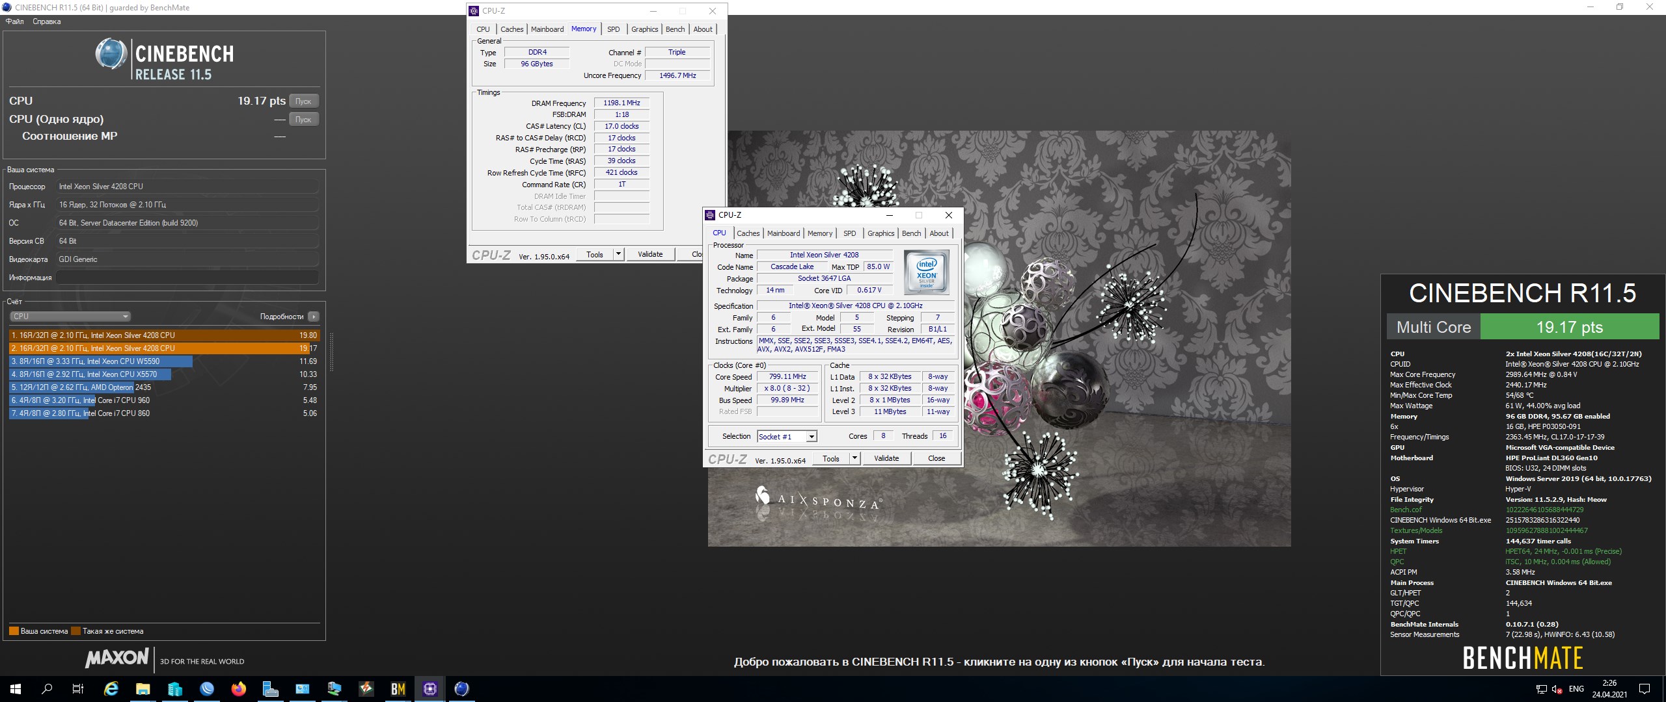Open the network computers taskbar icon

(335, 689)
